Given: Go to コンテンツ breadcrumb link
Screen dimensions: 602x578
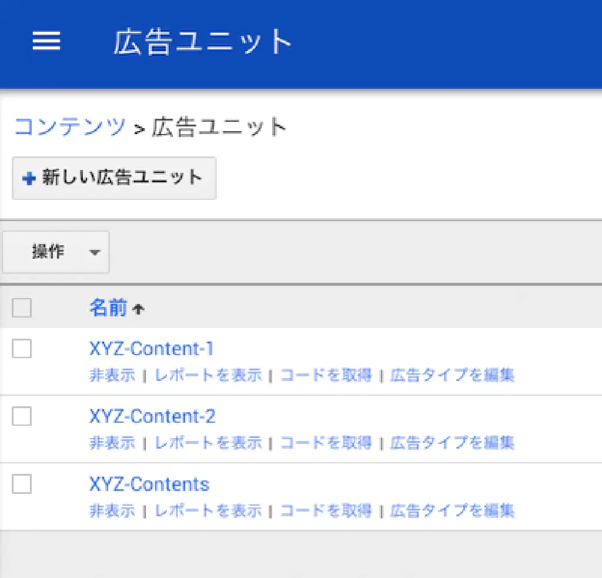Looking at the screenshot, I should coord(70,127).
